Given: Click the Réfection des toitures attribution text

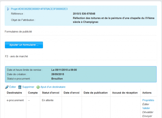Looking at the screenshot, I should (x=114, y=20).
